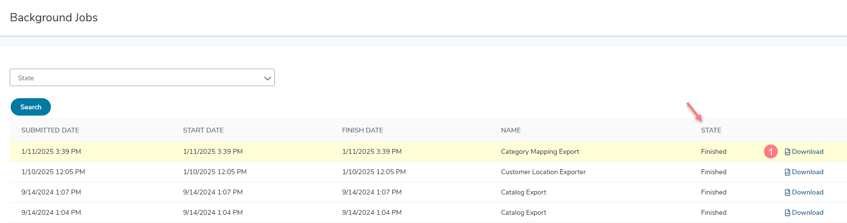Screen dimensions: 847x223
Task: Sort by Submitted Date column header
Action: click(x=50, y=130)
